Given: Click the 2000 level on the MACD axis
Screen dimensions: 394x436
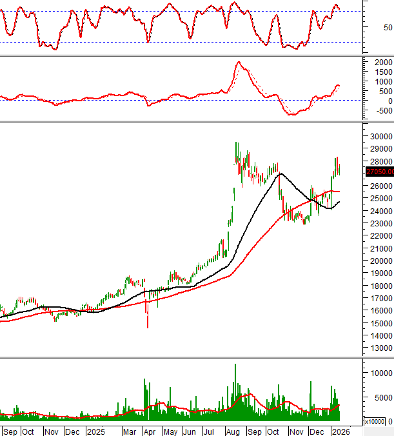Looking at the screenshot, I should pos(382,62).
